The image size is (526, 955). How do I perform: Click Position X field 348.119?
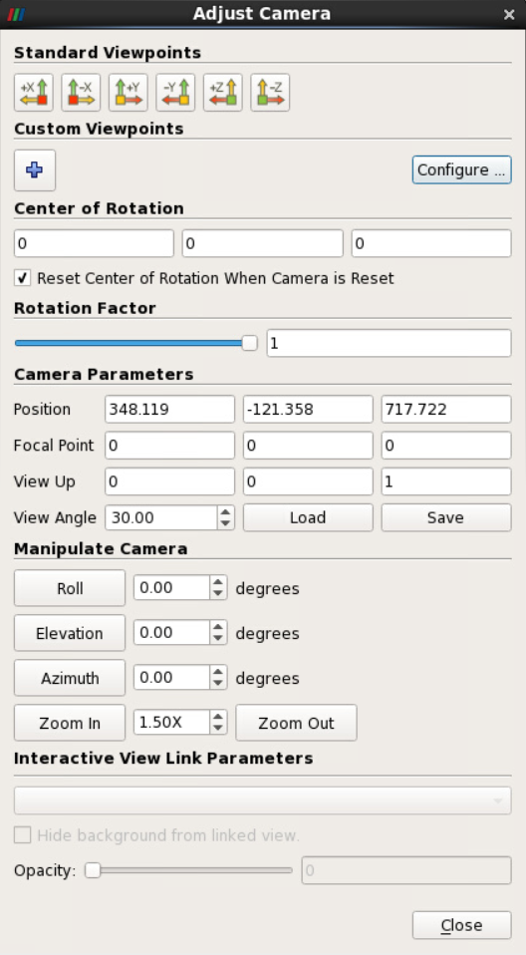(x=169, y=410)
